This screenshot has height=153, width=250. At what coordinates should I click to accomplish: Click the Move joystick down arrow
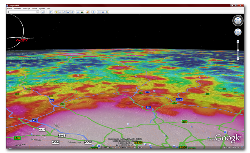[238, 34]
